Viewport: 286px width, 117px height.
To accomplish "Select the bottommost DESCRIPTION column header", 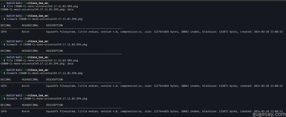I will click(x=54, y=105).
